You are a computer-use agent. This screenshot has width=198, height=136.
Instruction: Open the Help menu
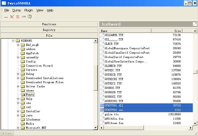tap(50, 10)
